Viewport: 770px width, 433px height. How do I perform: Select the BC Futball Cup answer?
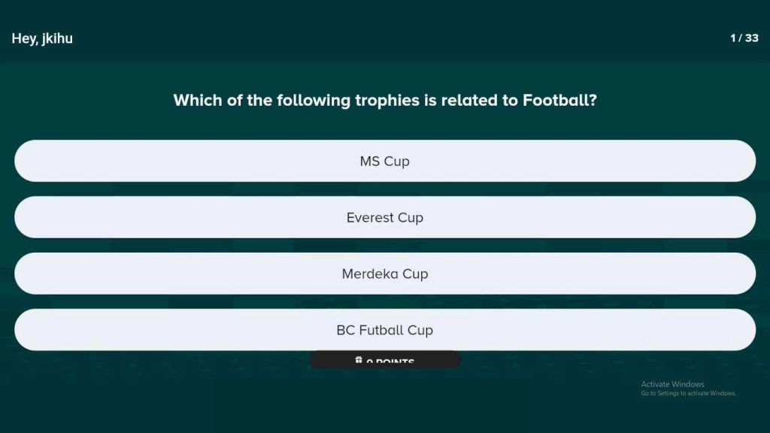coord(385,330)
